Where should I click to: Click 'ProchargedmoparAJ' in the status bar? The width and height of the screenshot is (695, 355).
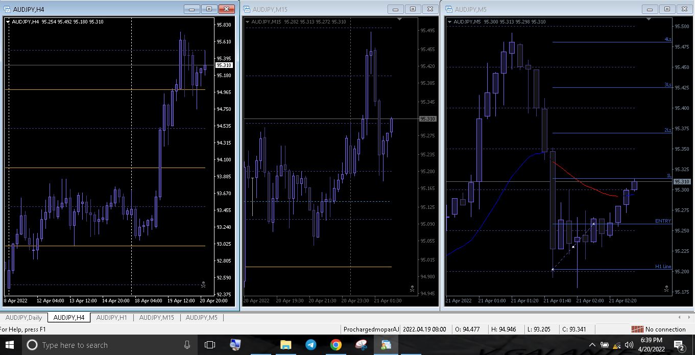tap(371, 329)
